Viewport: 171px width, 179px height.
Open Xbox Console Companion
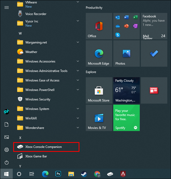[x=46, y=147]
